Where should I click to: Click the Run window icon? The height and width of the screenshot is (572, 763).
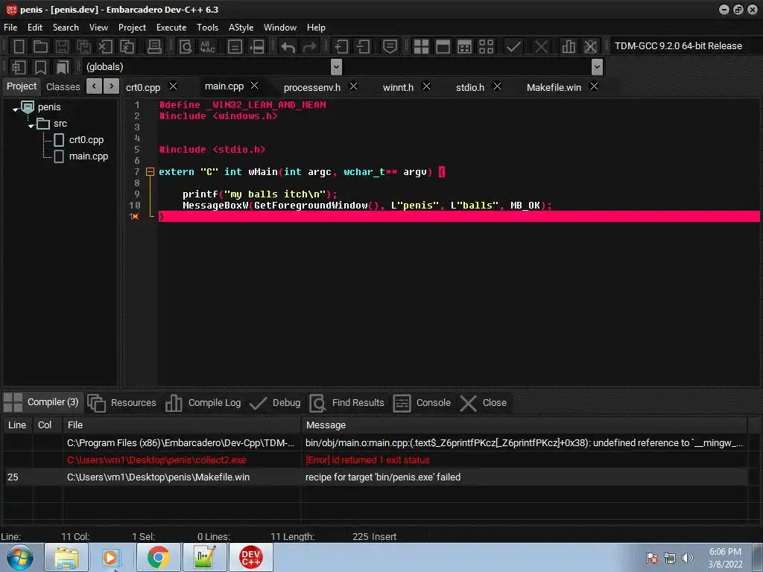click(443, 47)
